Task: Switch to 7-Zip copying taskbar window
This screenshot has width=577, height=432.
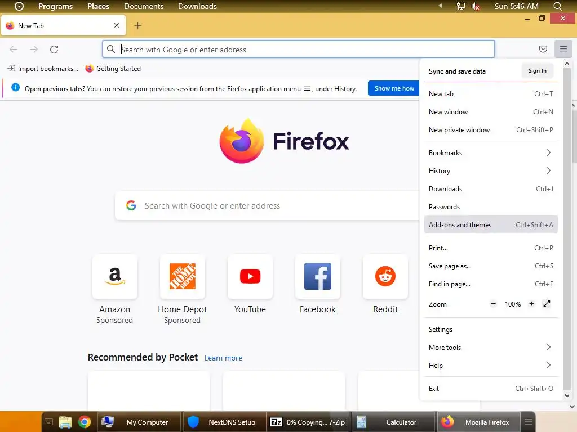Action: (x=308, y=422)
